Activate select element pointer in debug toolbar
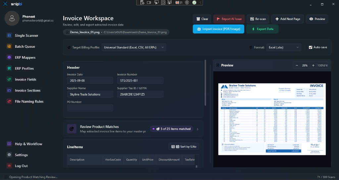Screen dimensions: 339x180 click(156, 3)
